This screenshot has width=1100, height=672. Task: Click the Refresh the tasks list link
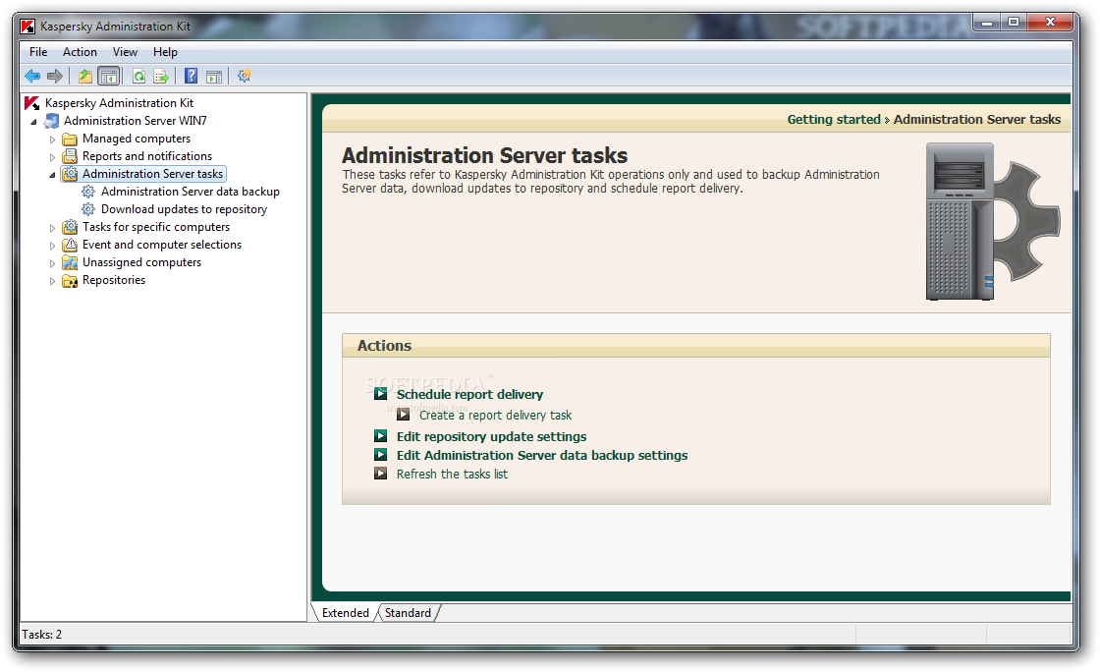click(x=452, y=475)
